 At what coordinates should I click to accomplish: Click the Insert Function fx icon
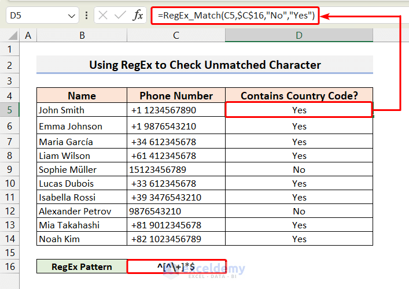138,16
